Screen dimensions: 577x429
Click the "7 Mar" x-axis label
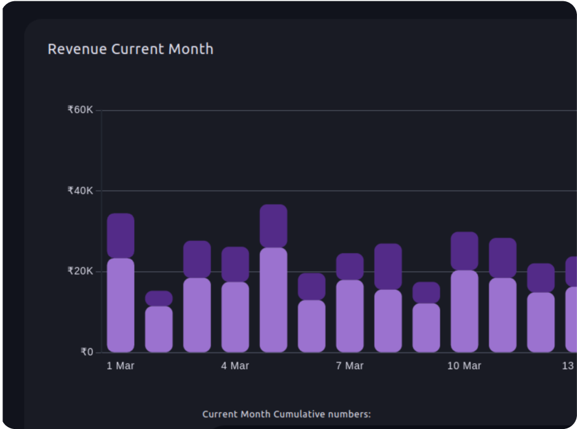point(350,365)
